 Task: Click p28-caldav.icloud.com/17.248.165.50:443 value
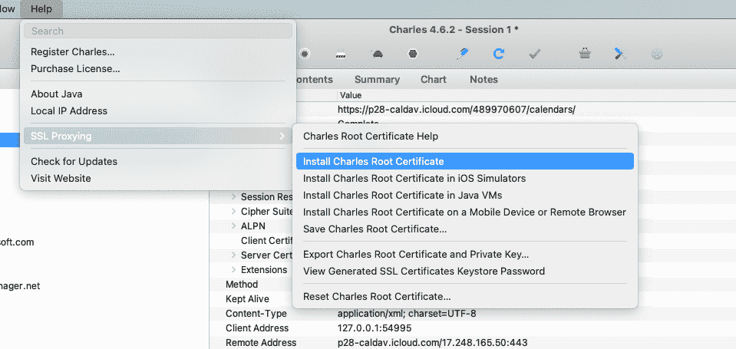(x=432, y=342)
